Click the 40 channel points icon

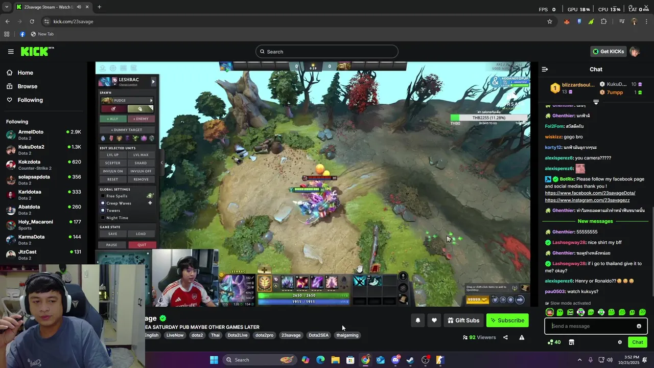(x=554, y=342)
